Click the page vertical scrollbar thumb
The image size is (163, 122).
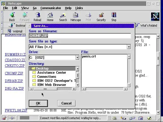(158, 58)
